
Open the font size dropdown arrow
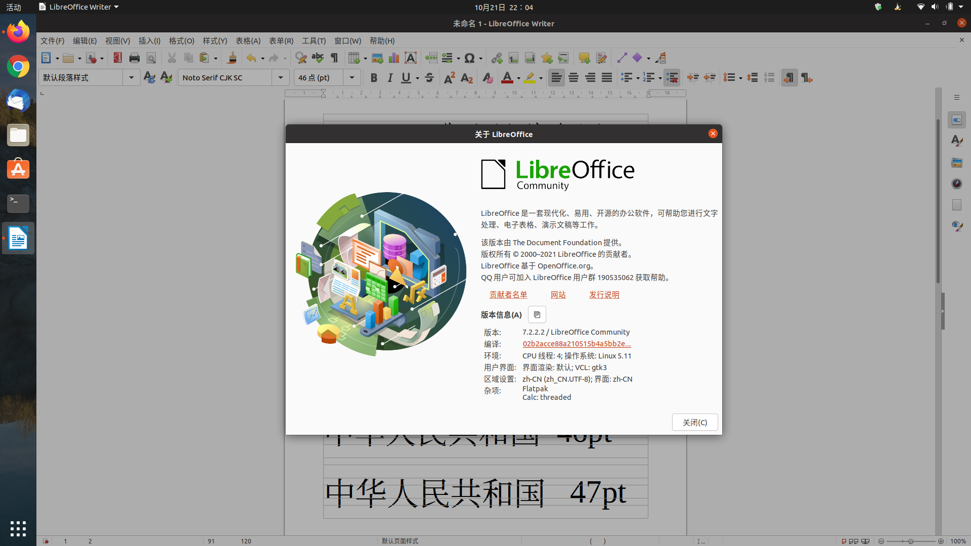pos(352,78)
